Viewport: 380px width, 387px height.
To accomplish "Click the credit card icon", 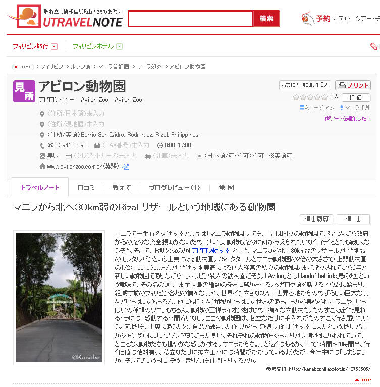I will 69,156.
